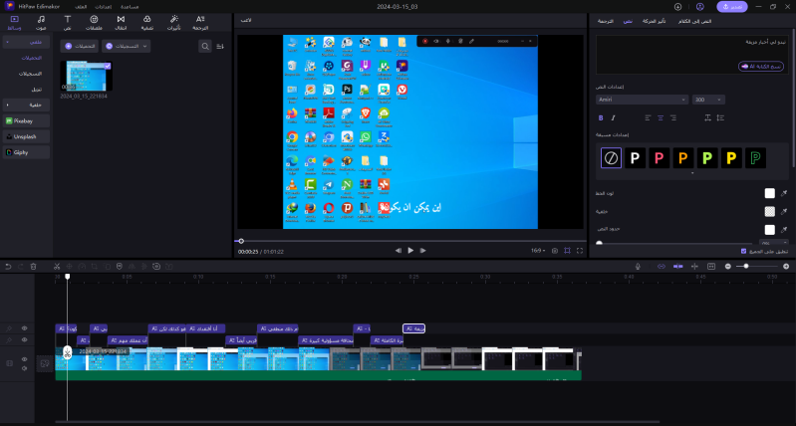Click the search icon in the media panel

point(205,46)
